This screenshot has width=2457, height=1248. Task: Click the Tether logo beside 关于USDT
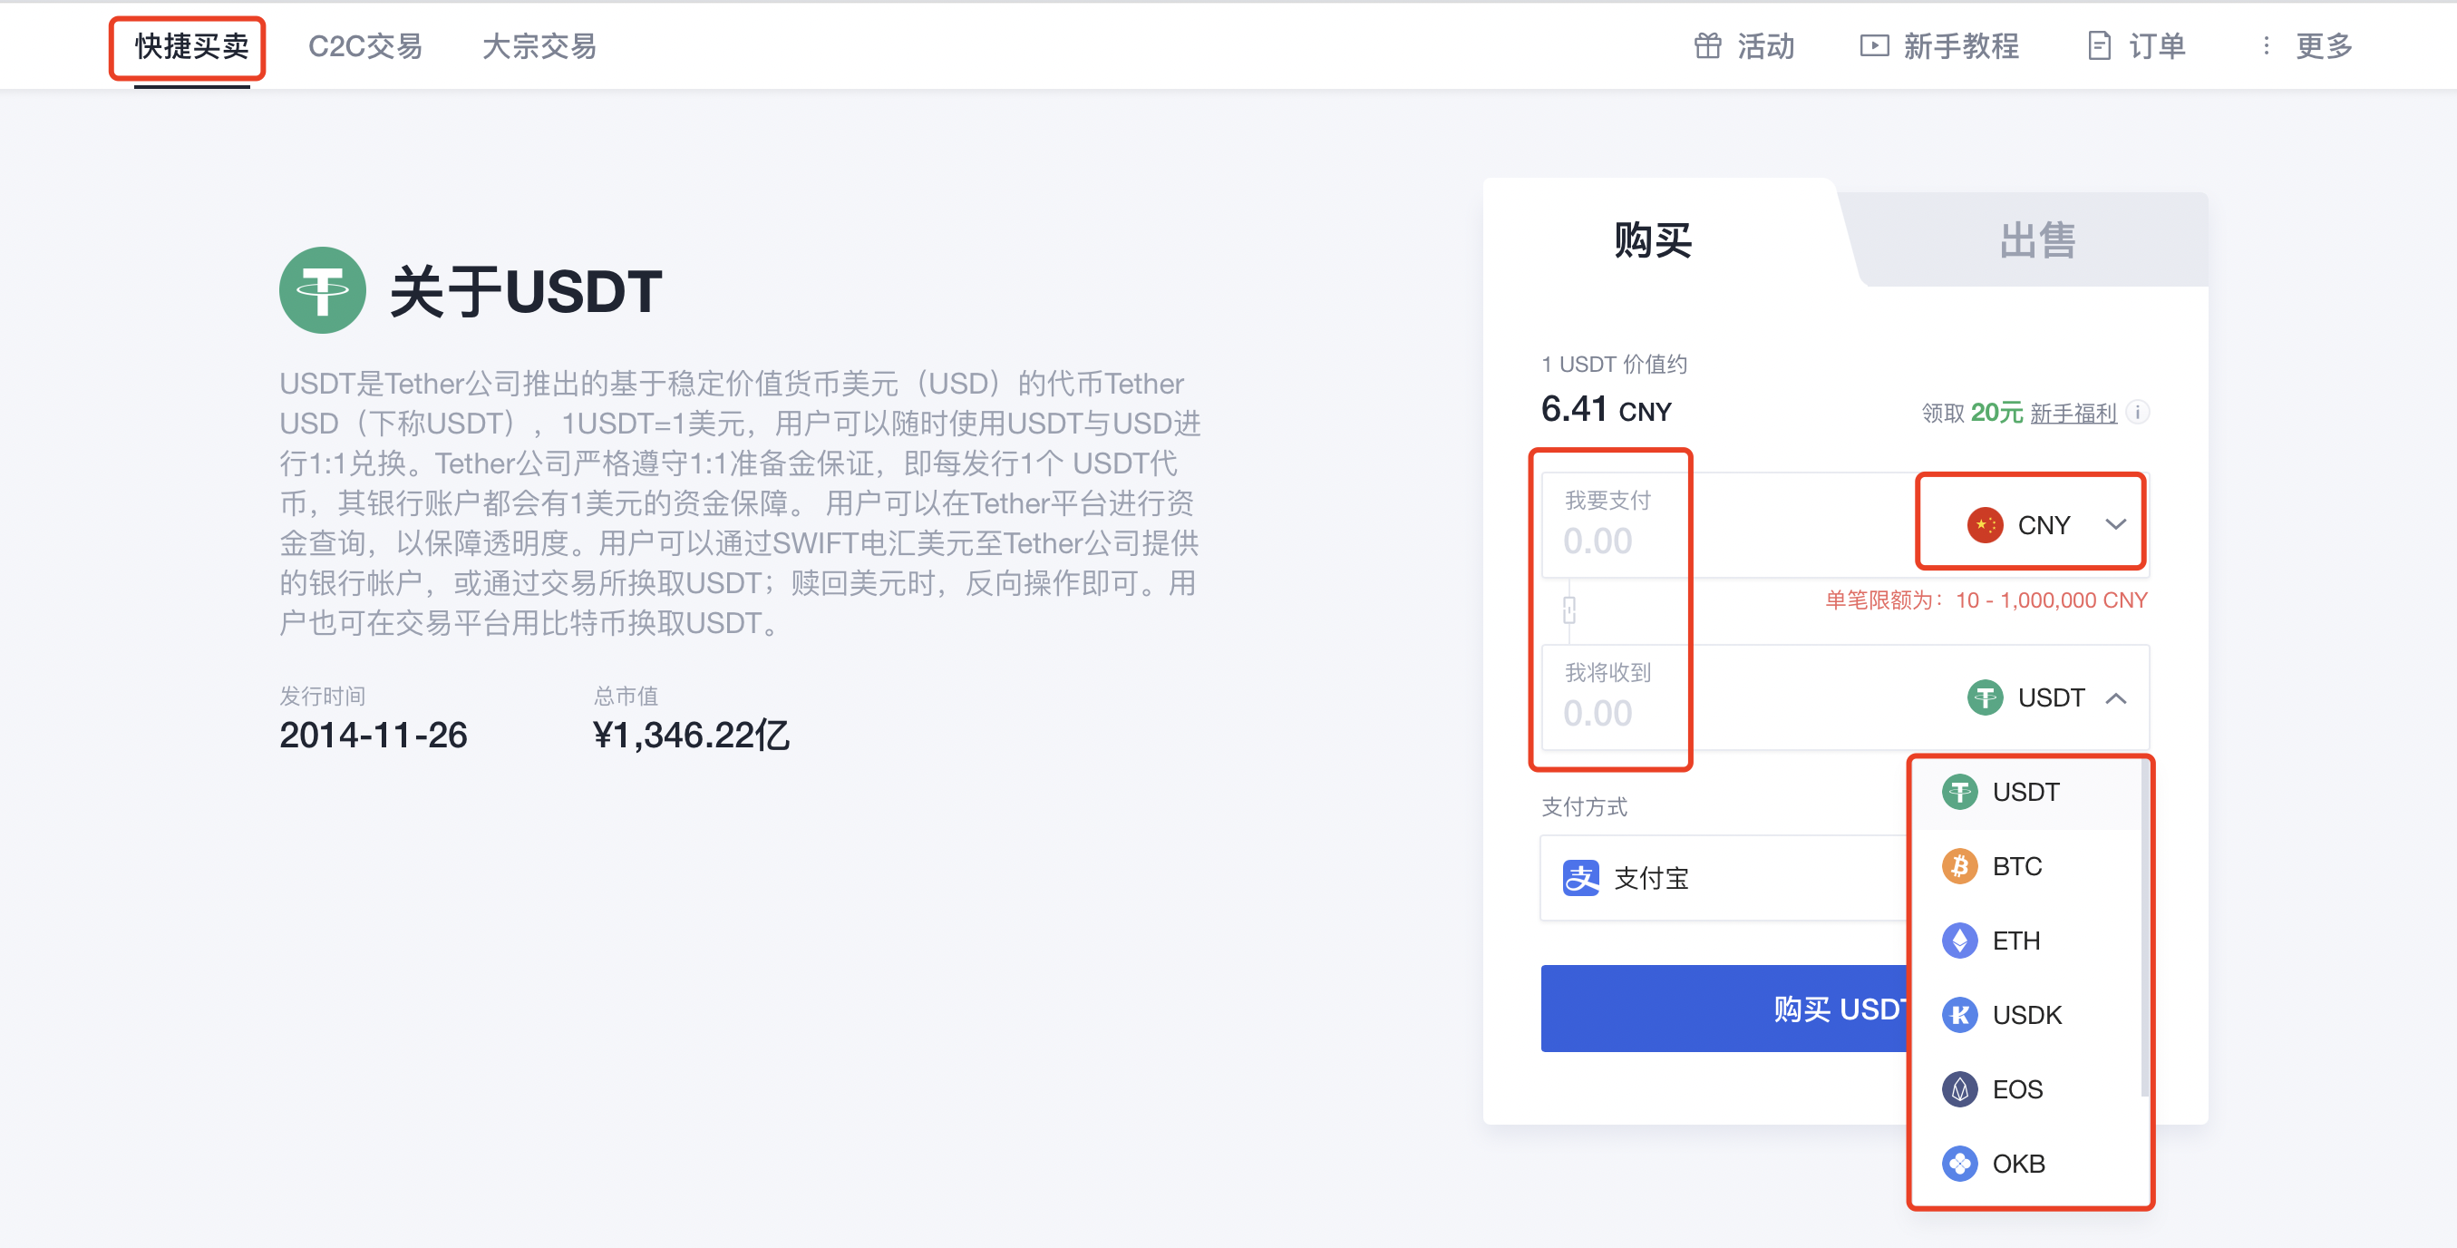point(322,289)
